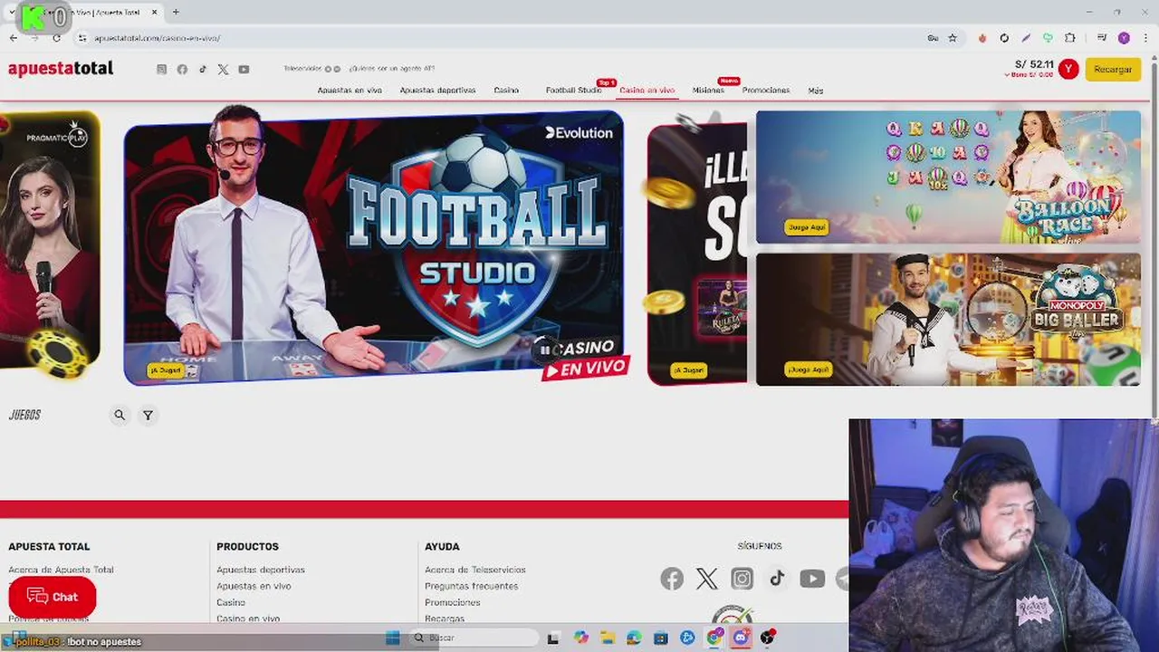Open footer Apuestas en vivo link

254,586
